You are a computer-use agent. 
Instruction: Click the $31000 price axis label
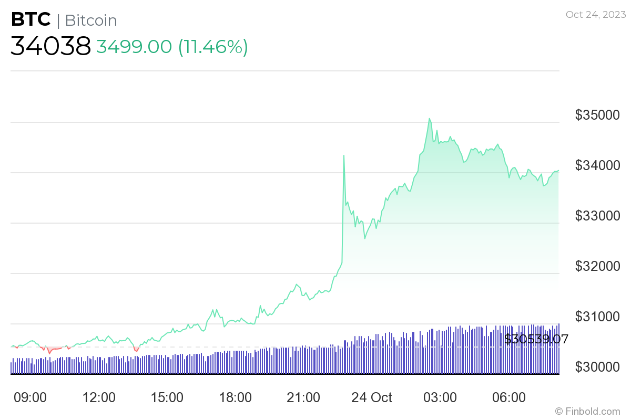[x=597, y=316]
